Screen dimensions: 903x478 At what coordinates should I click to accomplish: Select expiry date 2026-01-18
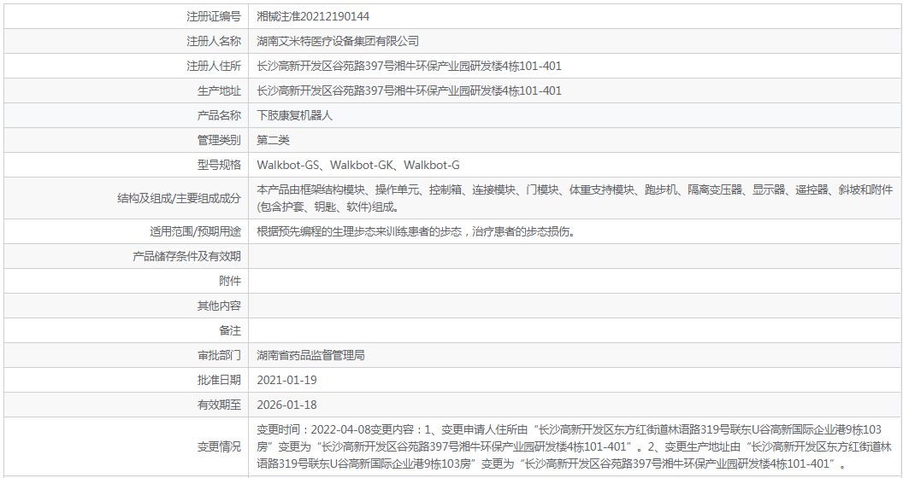[x=286, y=405]
